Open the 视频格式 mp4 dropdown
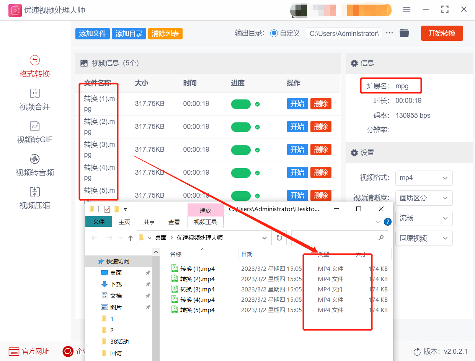The width and height of the screenshot is (475, 361). click(x=424, y=178)
